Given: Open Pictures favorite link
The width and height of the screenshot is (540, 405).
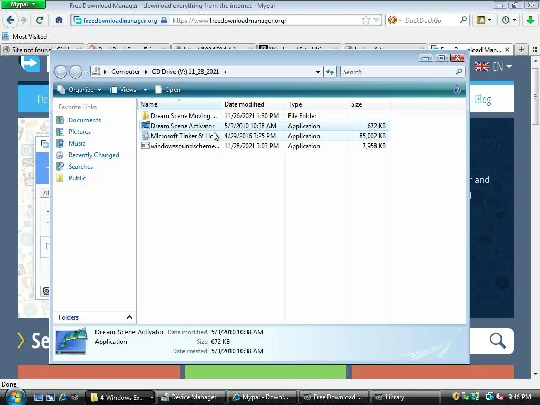Looking at the screenshot, I should (x=80, y=131).
